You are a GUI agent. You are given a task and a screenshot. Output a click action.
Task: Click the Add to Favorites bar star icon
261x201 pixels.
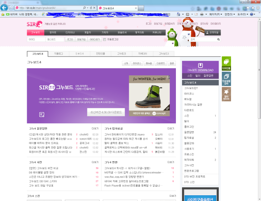coord(3,15)
